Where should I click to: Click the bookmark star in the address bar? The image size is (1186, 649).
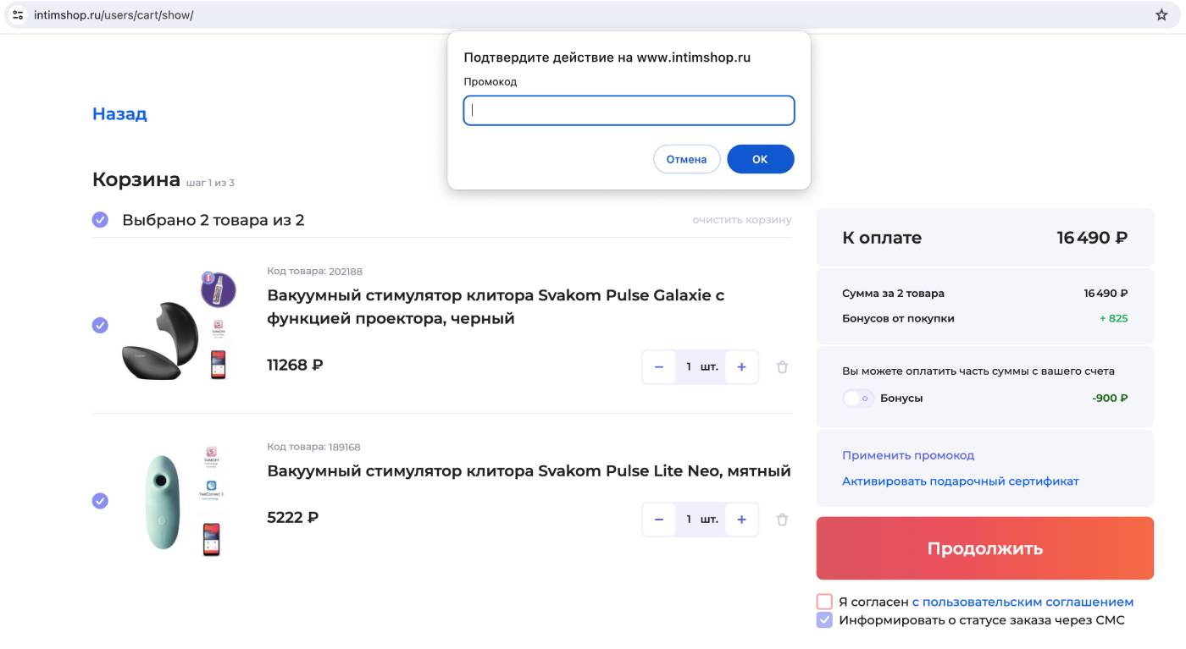[1161, 14]
